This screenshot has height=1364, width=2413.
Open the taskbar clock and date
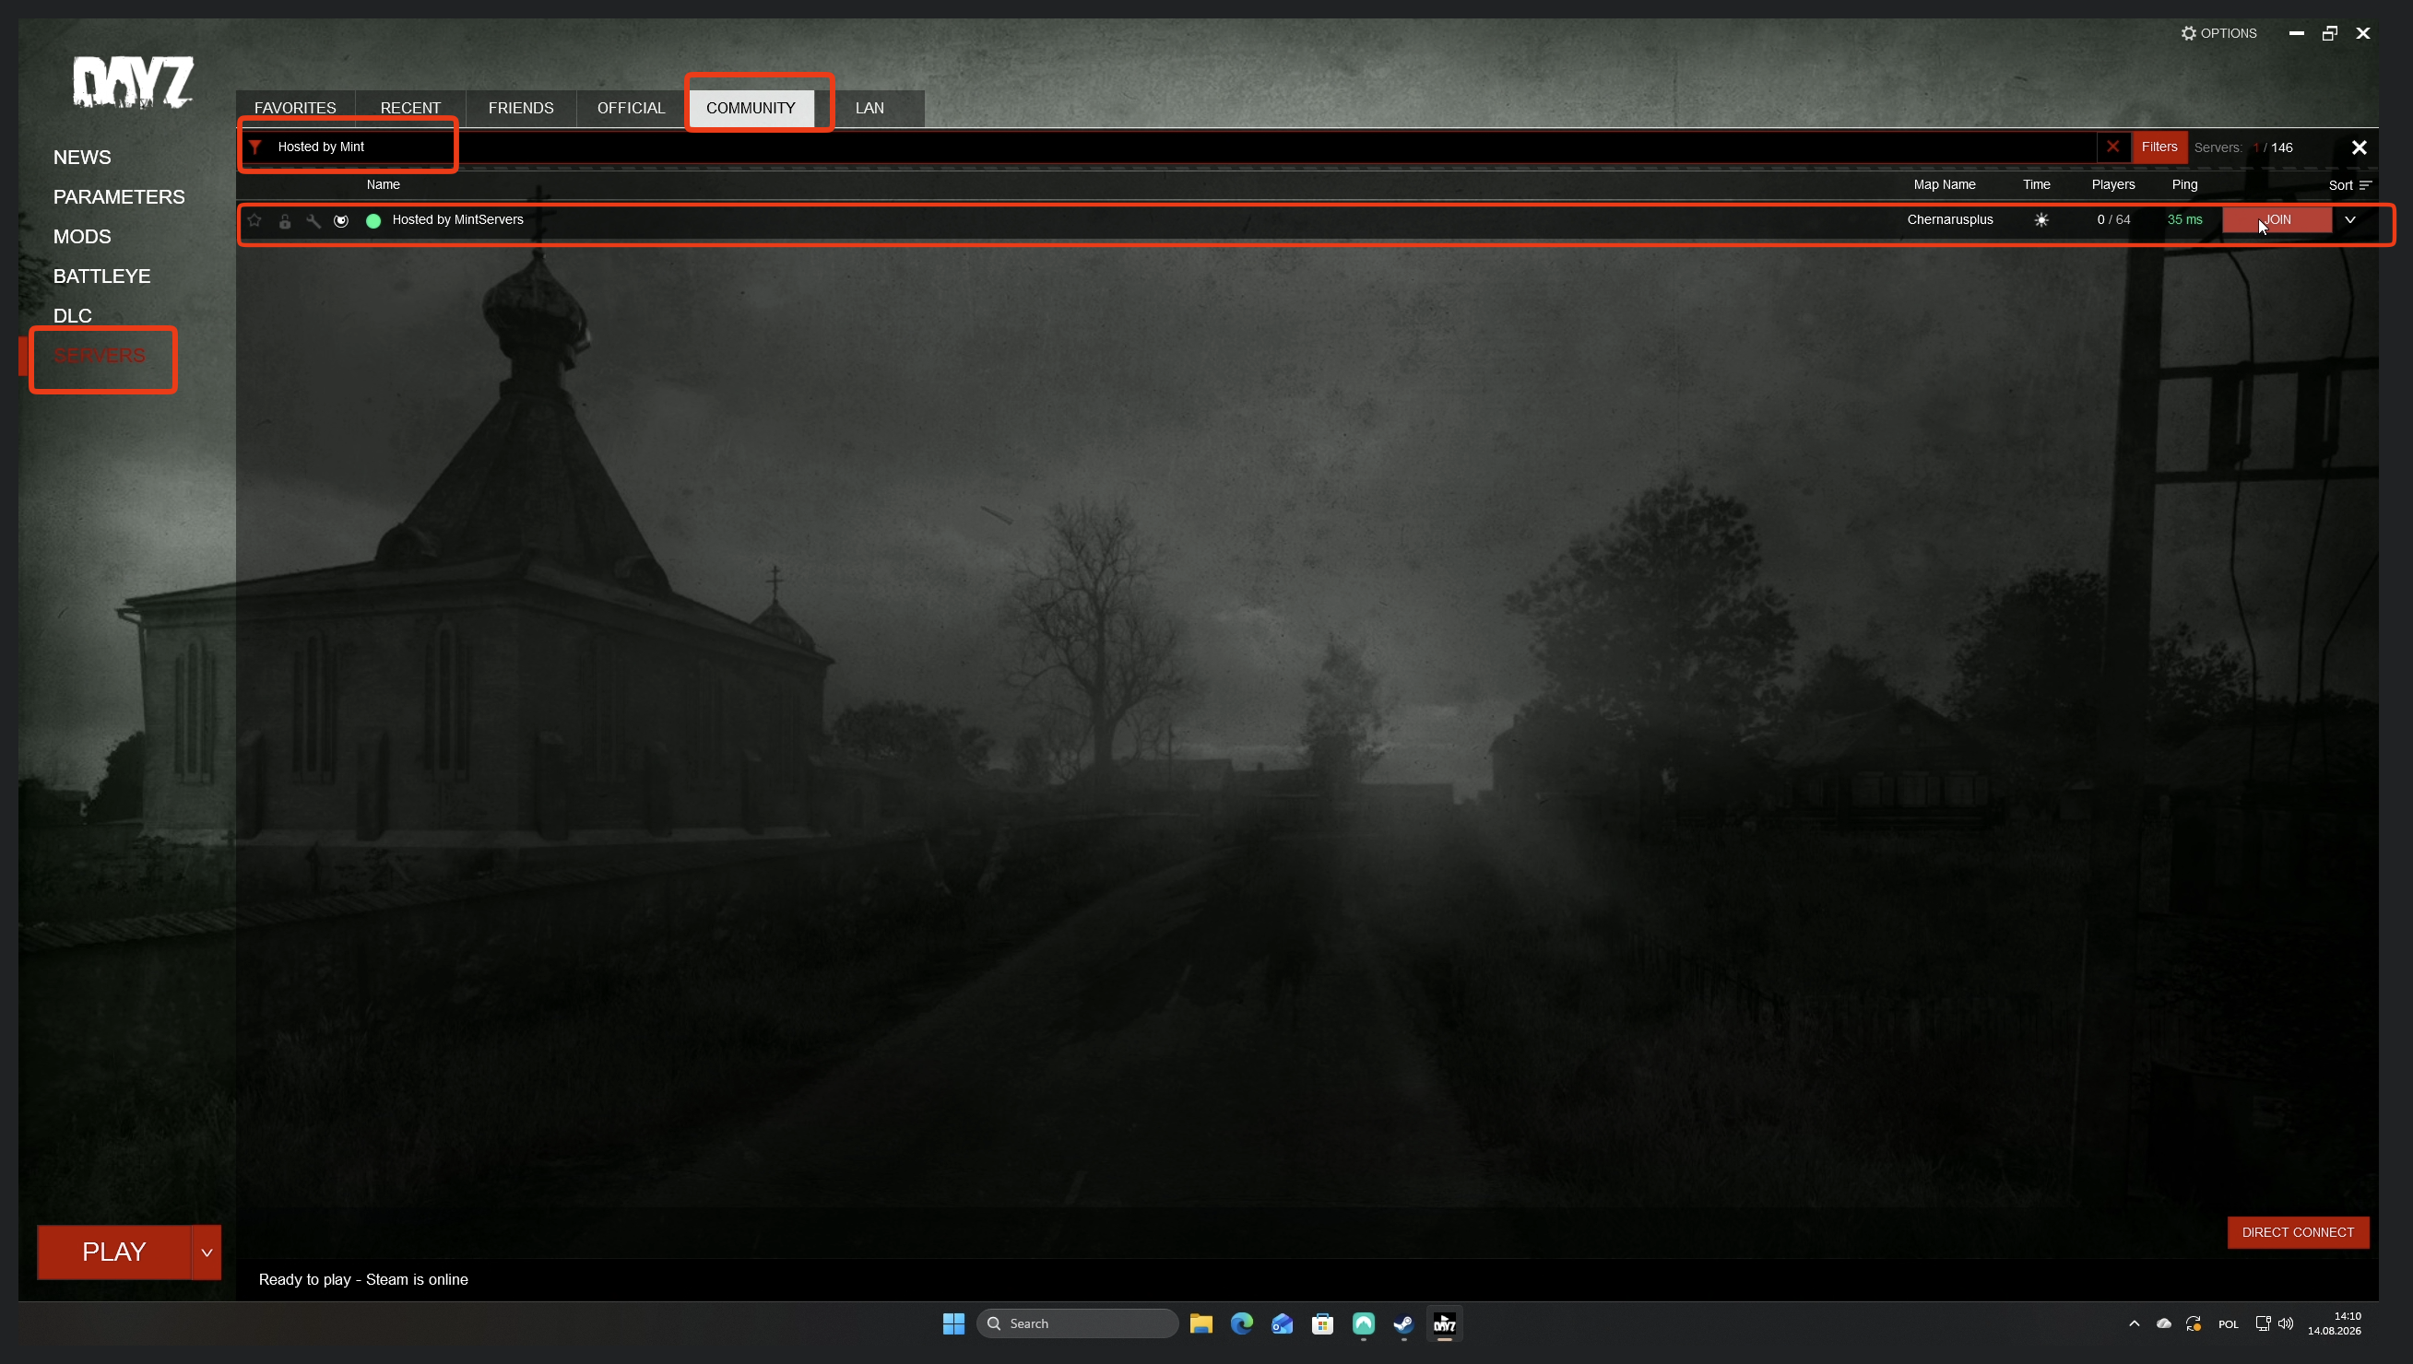pos(2335,1323)
